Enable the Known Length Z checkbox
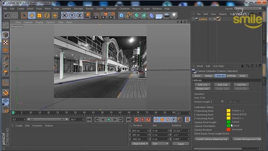 222,102
